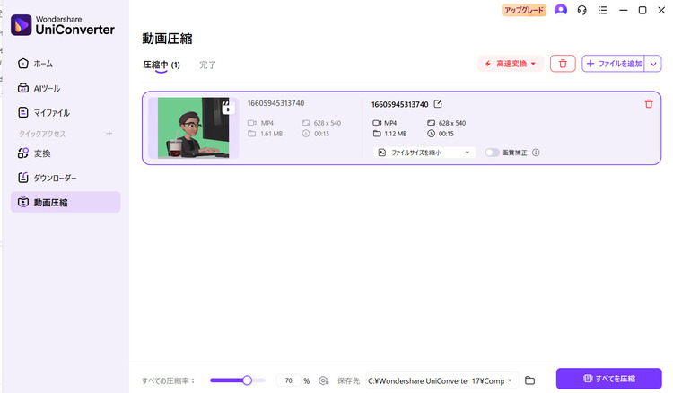Switch to the 完了 tab
673x393 pixels.
pyautogui.click(x=207, y=65)
